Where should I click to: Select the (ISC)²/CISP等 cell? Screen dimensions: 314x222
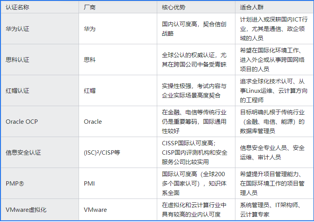click(x=118, y=152)
